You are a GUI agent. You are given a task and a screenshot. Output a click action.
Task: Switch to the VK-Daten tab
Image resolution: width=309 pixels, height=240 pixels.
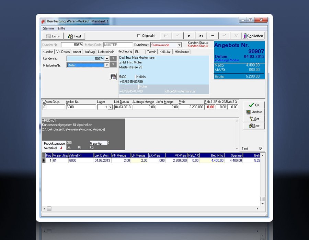(x=63, y=52)
